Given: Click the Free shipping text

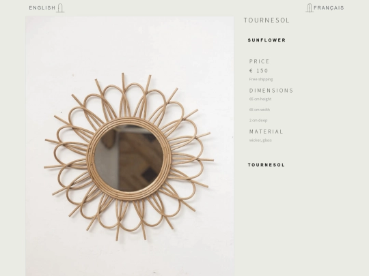Looking at the screenshot, I should 261,79.
